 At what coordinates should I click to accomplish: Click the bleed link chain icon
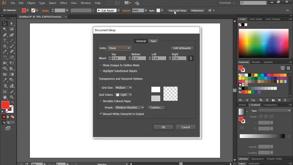pos(191,58)
